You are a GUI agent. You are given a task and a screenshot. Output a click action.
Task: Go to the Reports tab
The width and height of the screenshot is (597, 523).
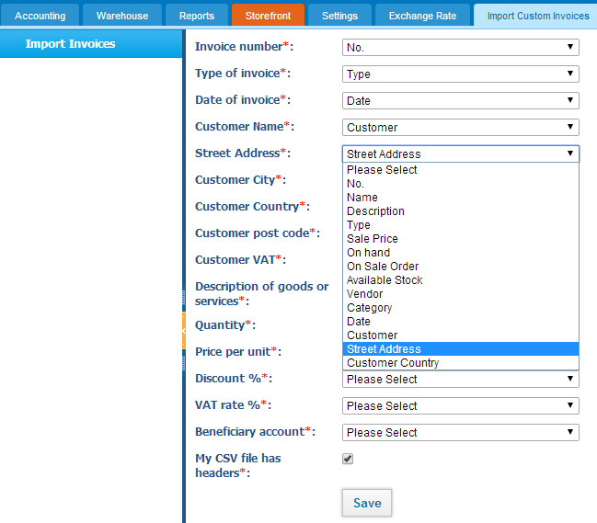point(197,16)
